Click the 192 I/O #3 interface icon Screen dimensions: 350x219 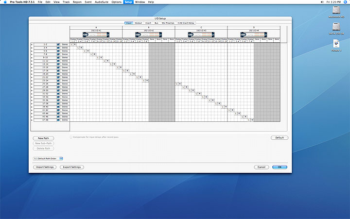click(201, 34)
